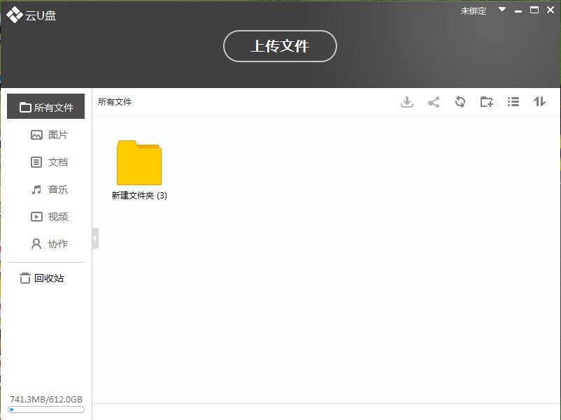The height and width of the screenshot is (420, 561).
Task: Click the 上传文件 upload button
Action: pos(280,47)
